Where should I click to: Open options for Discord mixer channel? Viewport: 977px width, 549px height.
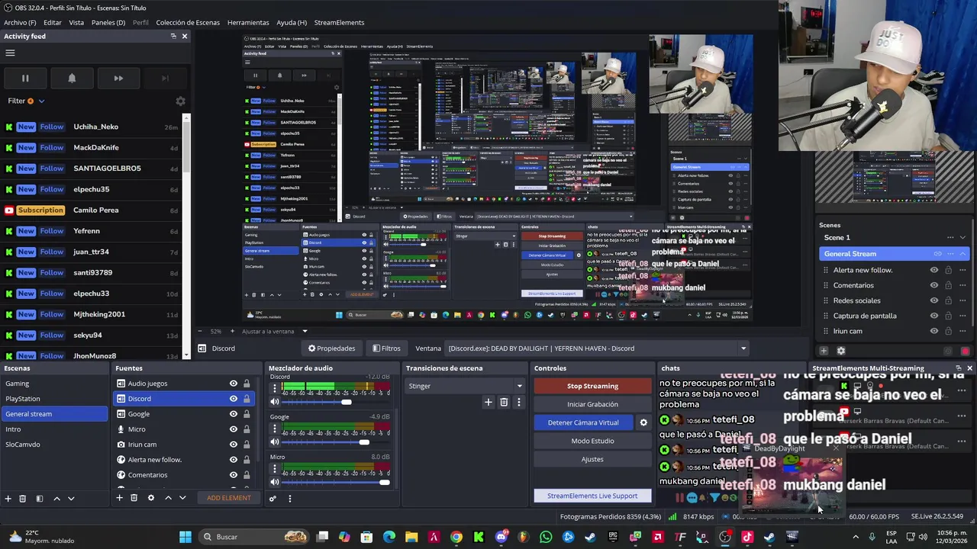[x=275, y=389]
